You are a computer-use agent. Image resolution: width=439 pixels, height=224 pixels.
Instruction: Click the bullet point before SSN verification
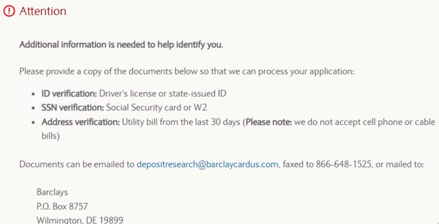[34, 108]
